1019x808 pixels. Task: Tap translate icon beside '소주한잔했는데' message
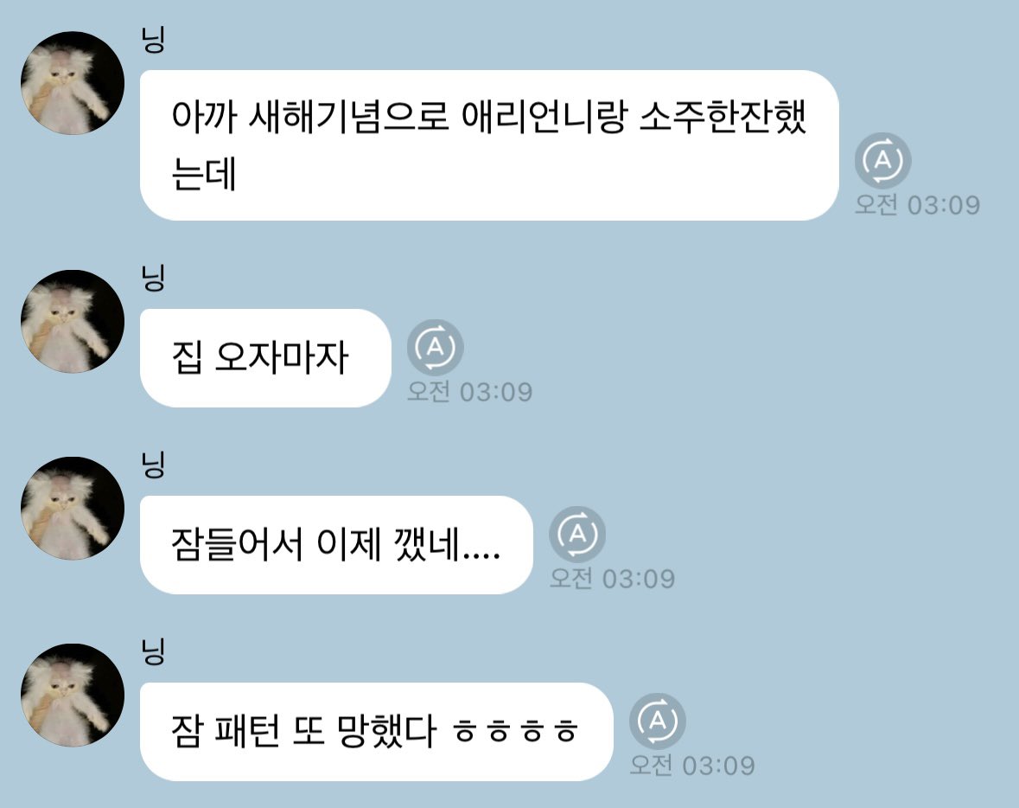pos(882,160)
